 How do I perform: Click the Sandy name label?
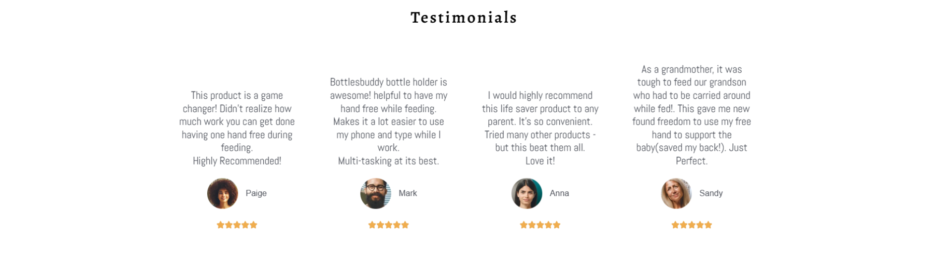(710, 193)
